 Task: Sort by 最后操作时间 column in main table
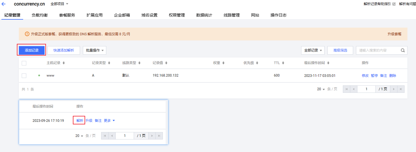coord(328,63)
